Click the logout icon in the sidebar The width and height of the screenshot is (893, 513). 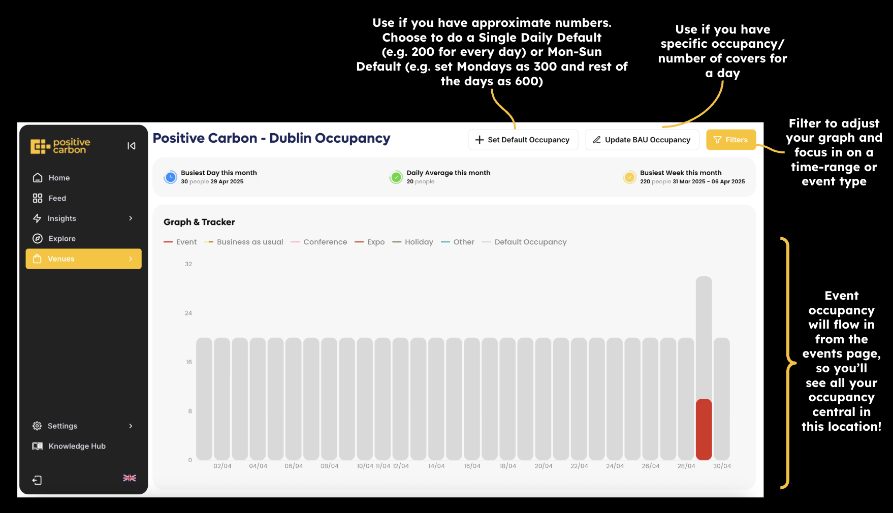pyautogui.click(x=37, y=480)
